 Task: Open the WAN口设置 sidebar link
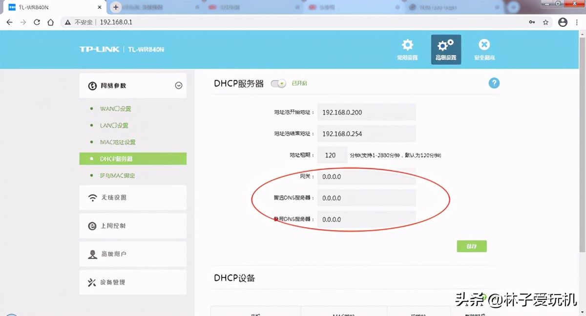(117, 108)
